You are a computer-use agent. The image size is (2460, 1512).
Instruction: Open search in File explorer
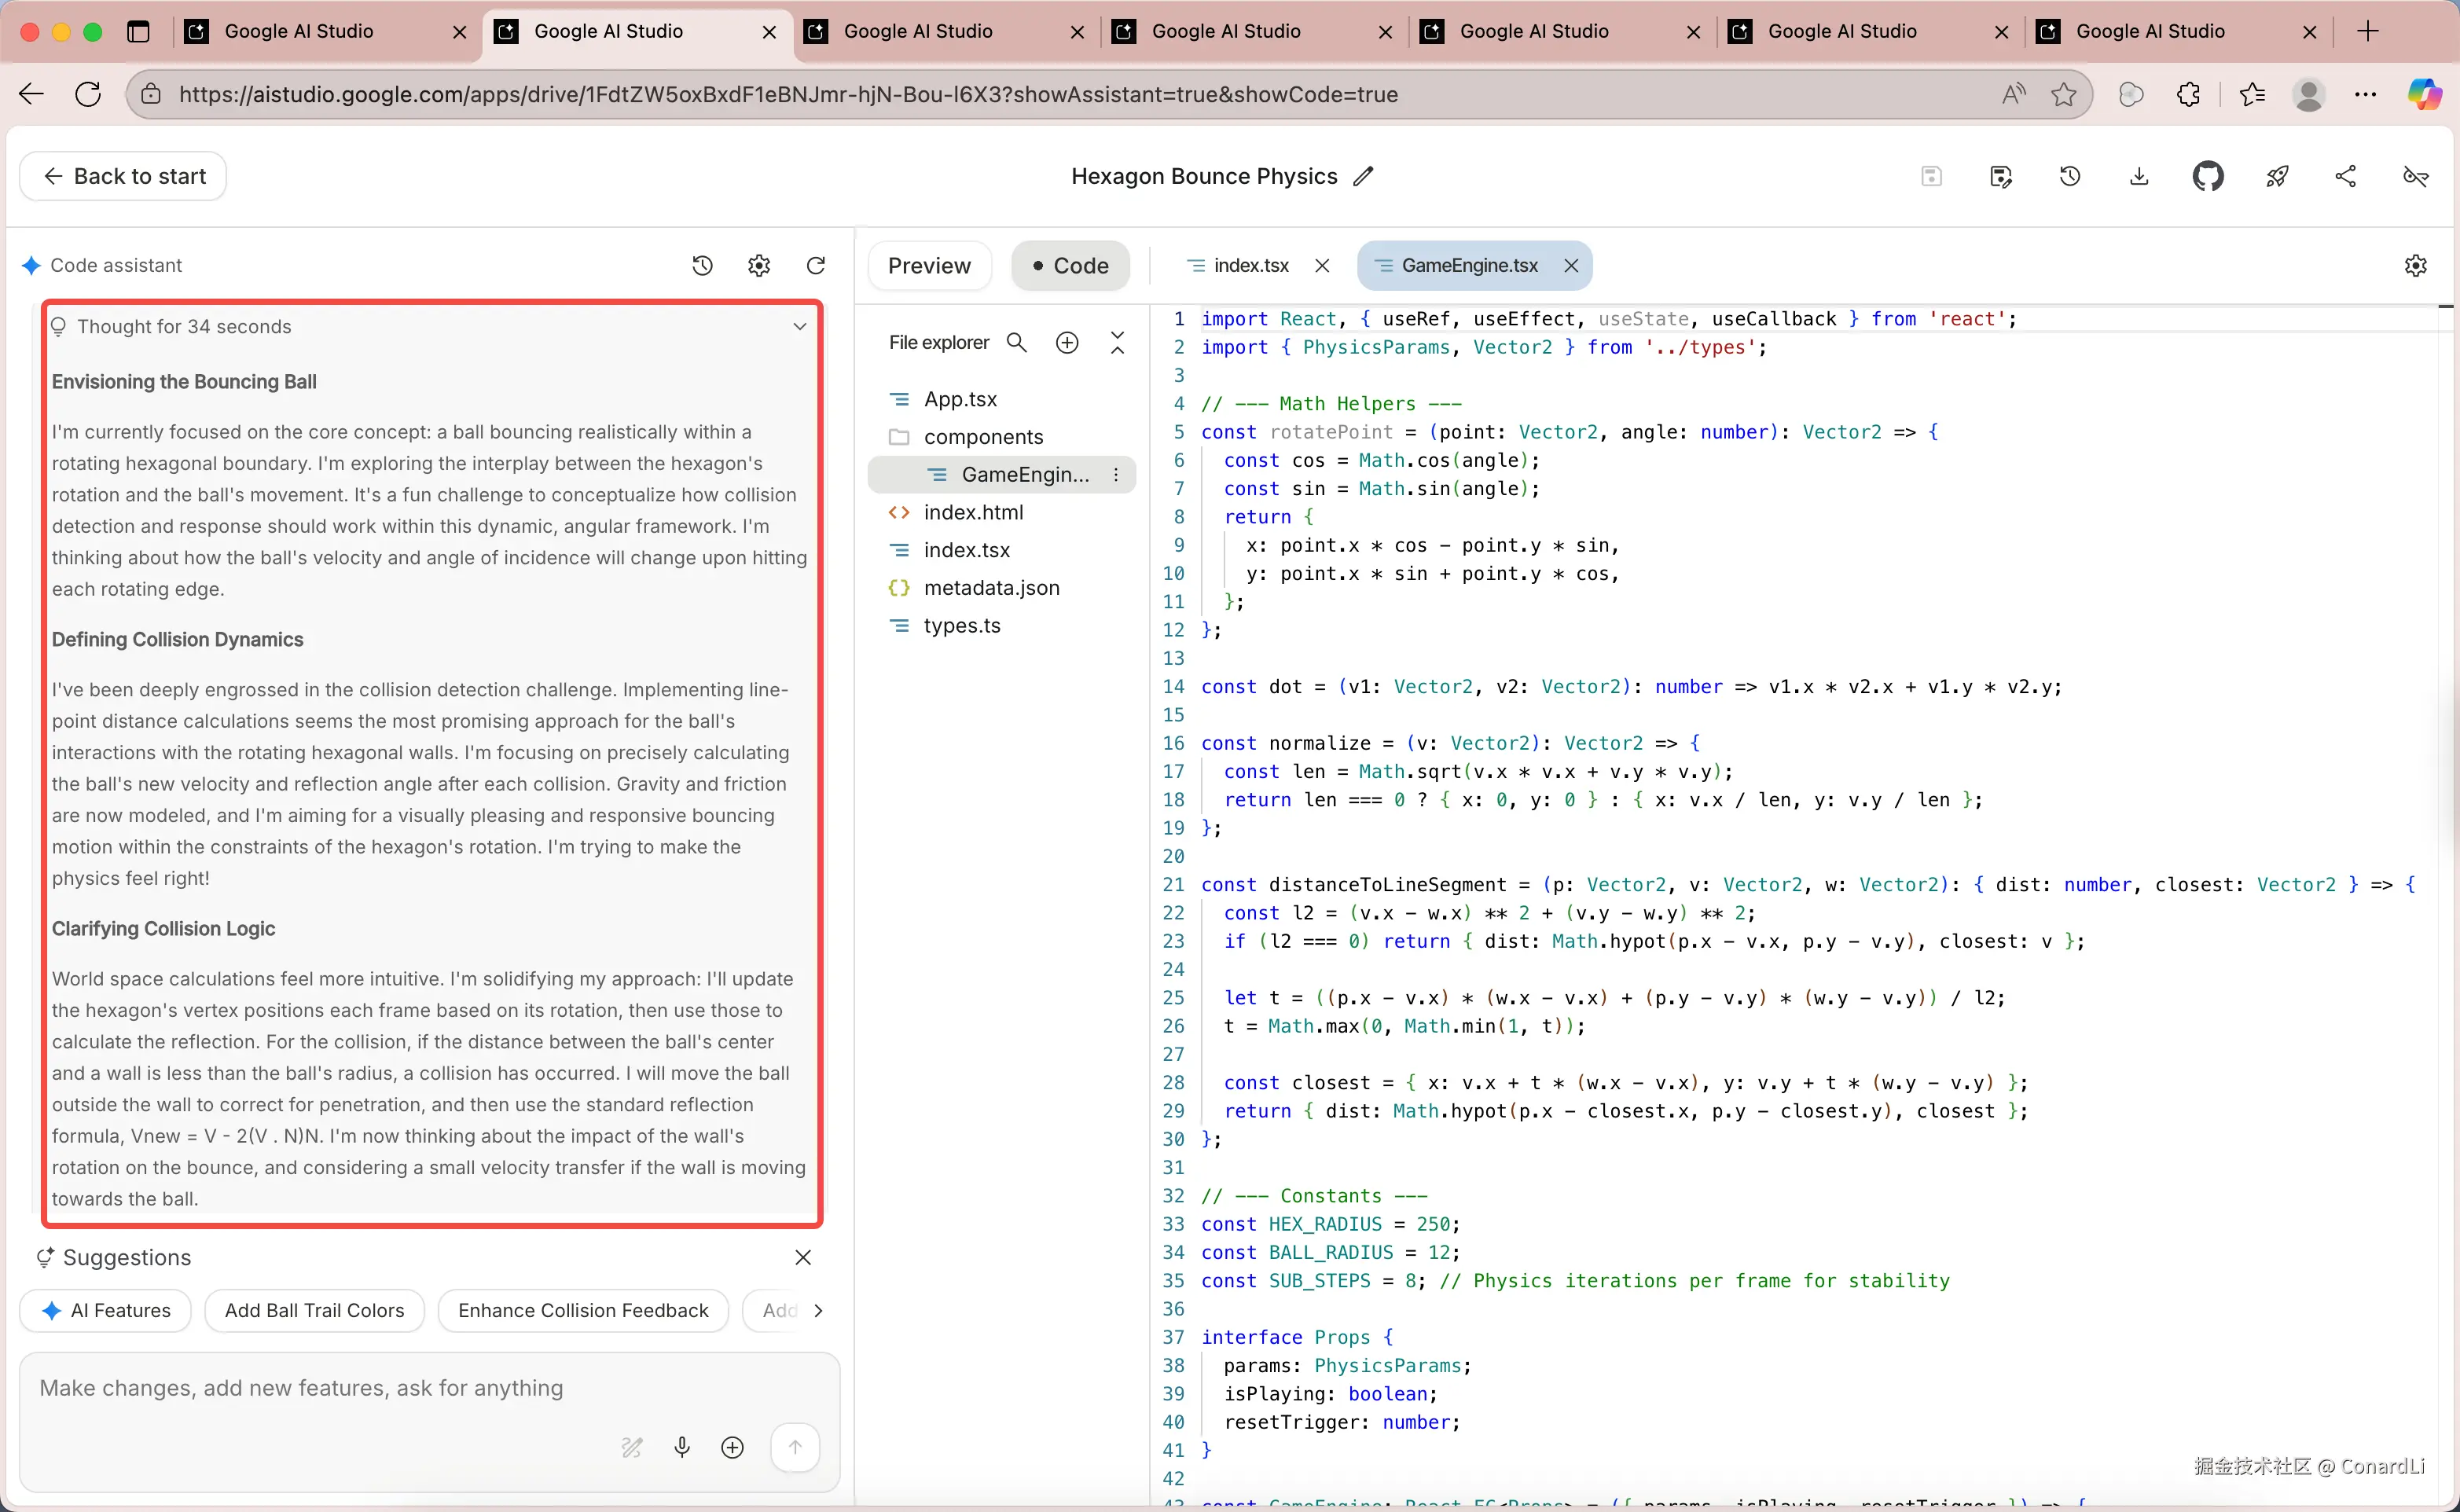[1017, 343]
